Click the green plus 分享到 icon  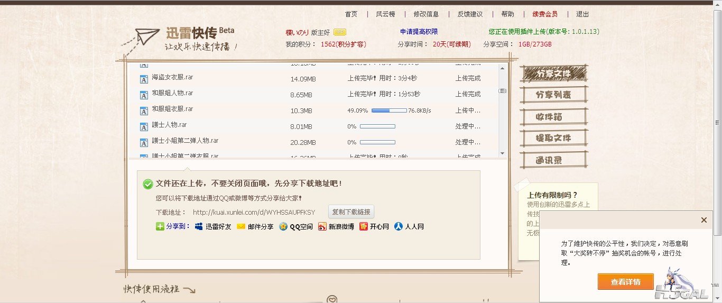tap(160, 227)
